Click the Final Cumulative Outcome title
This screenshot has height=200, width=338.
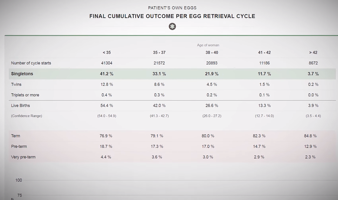click(172, 16)
